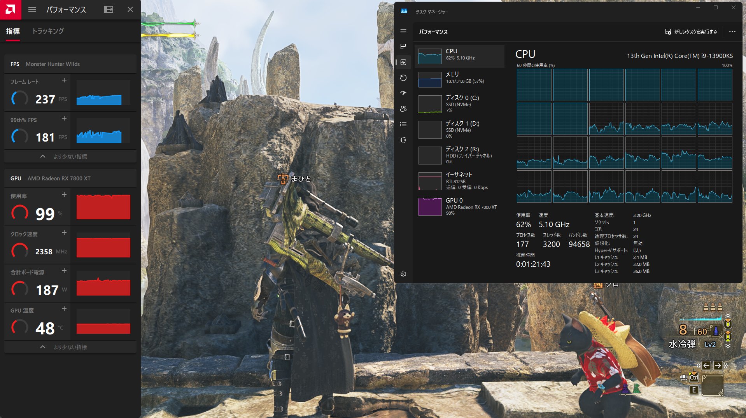
Task: Add クロック速度 metric with plus icon
Action: pos(64,233)
